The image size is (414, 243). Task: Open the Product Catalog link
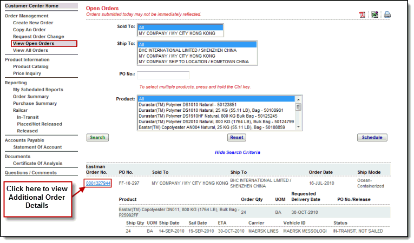point(31,66)
